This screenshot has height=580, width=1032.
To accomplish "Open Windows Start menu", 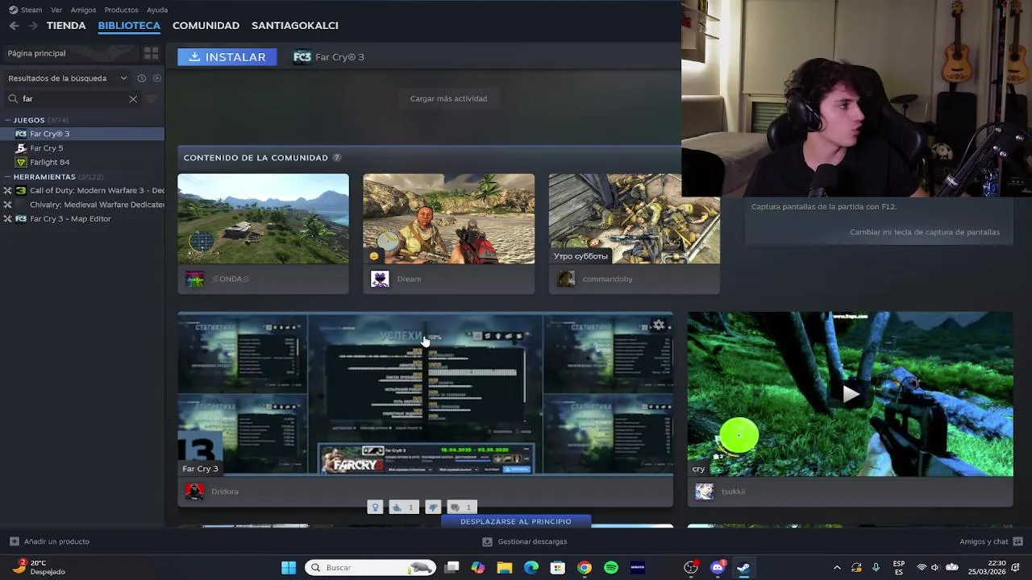I will tap(288, 568).
